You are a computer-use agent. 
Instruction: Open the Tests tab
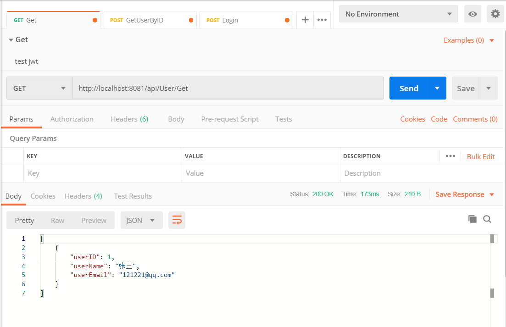[x=284, y=119]
